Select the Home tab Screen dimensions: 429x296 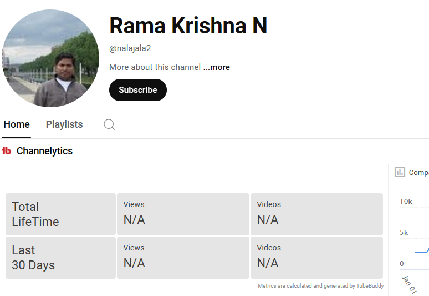(17, 124)
